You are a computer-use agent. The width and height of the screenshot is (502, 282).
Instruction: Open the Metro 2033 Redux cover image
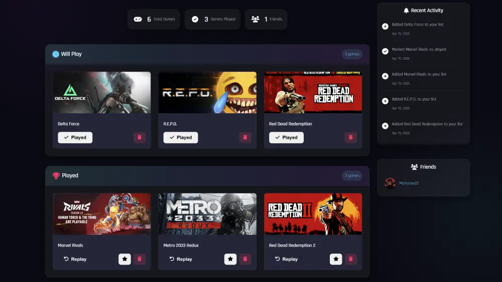pyautogui.click(x=207, y=214)
